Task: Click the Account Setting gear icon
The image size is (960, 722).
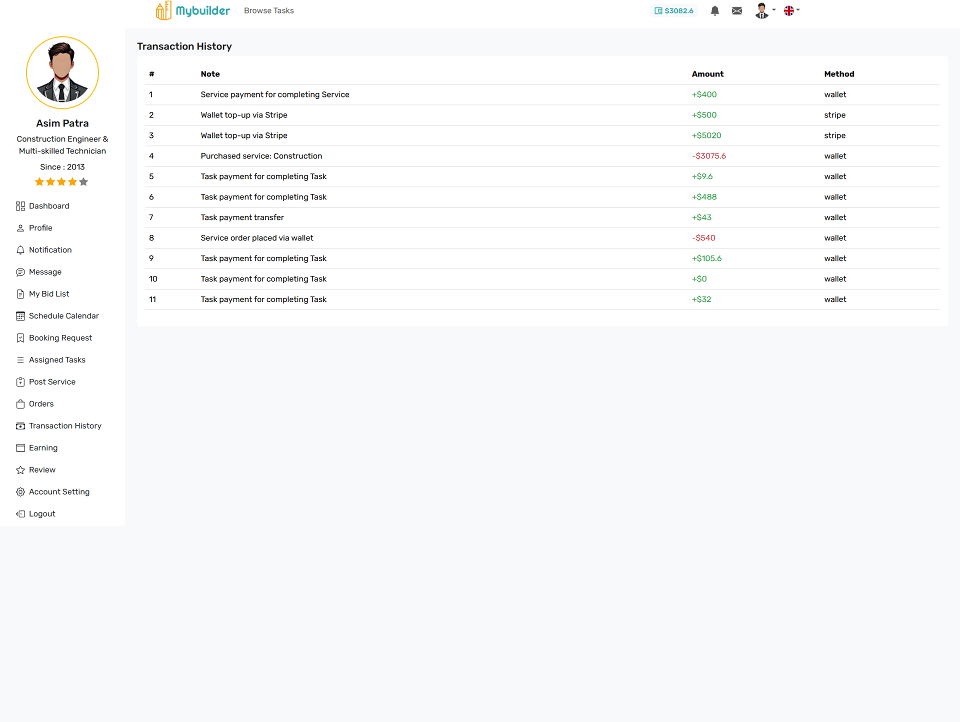Action: (20, 492)
